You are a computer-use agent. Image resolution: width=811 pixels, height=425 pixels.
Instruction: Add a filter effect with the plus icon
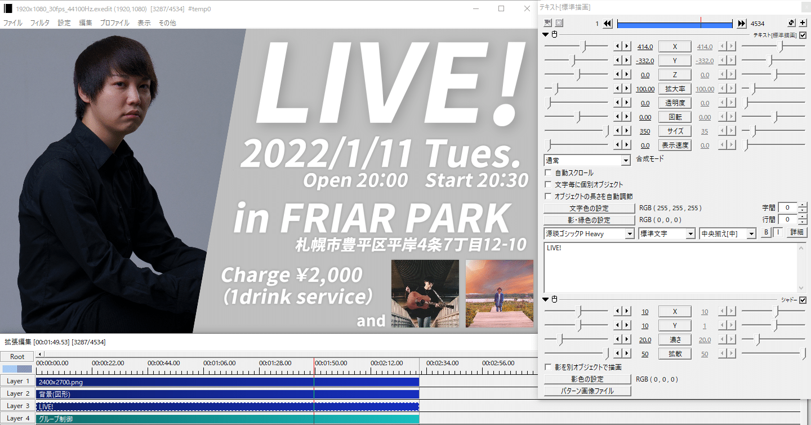803,23
